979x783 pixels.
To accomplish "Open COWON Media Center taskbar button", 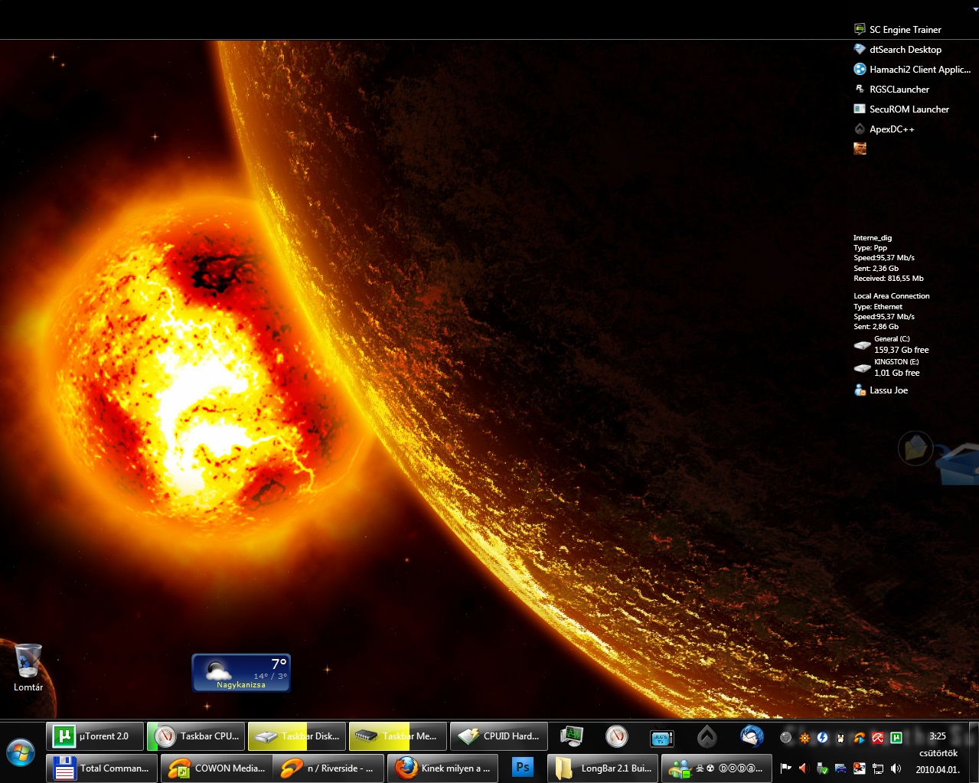I will [216, 768].
